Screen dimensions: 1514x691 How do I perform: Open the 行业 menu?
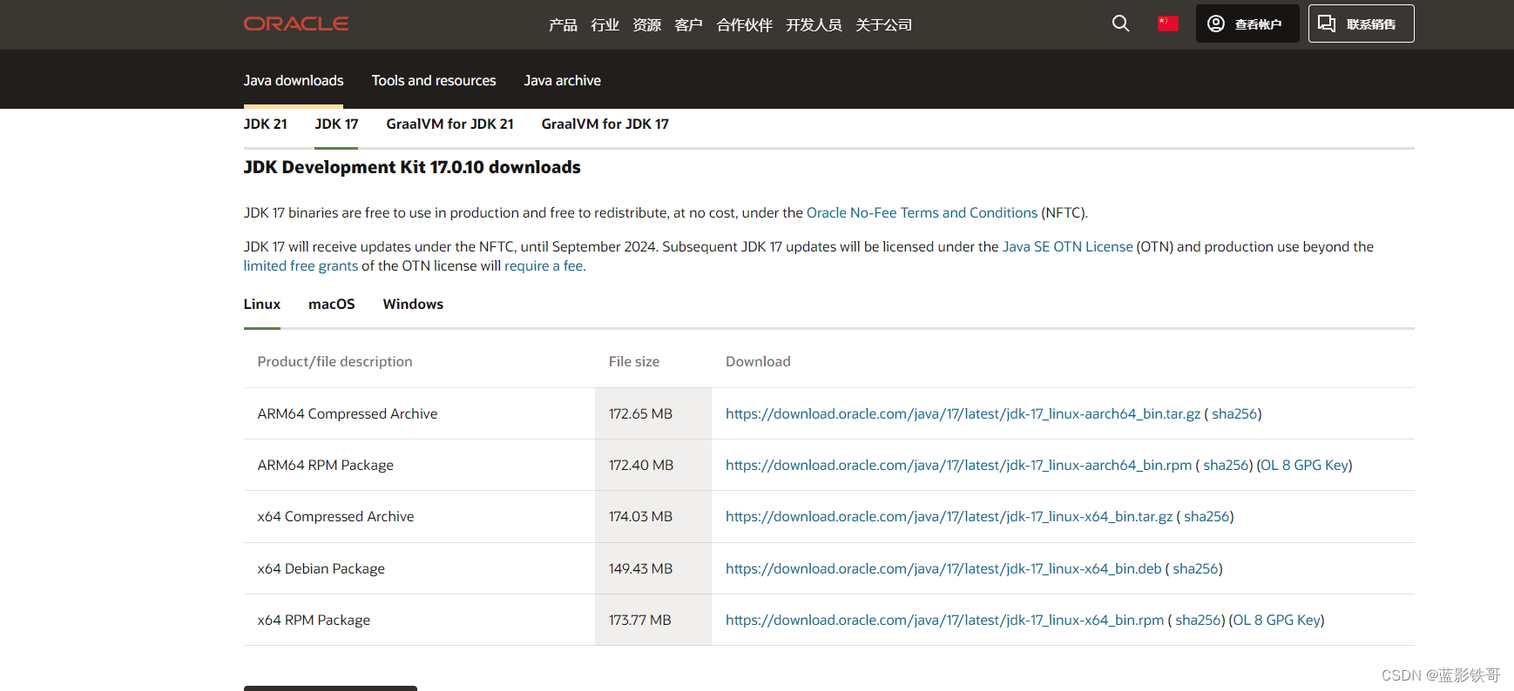pyautogui.click(x=605, y=25)
